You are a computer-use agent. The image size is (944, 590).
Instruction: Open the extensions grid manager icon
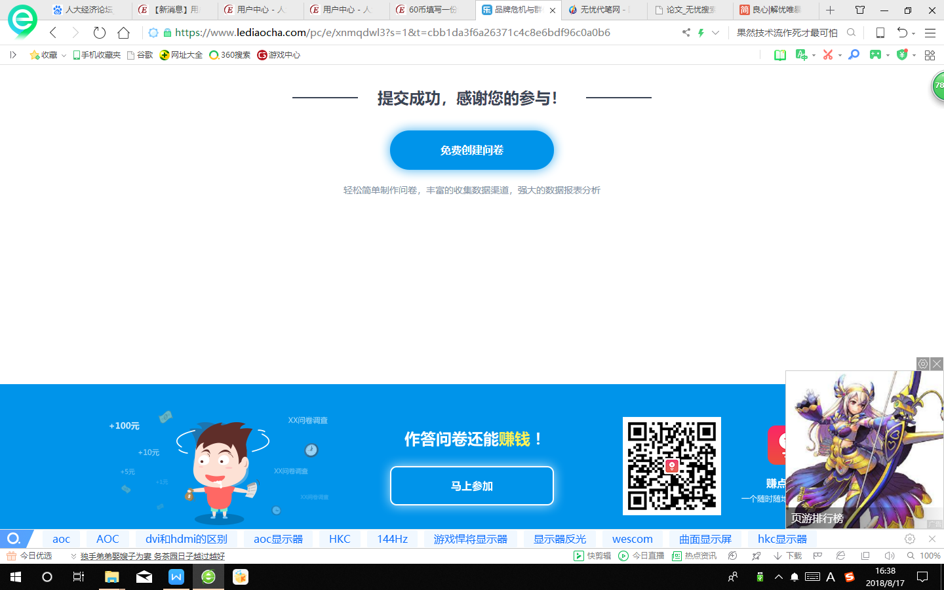click(930, 55)
